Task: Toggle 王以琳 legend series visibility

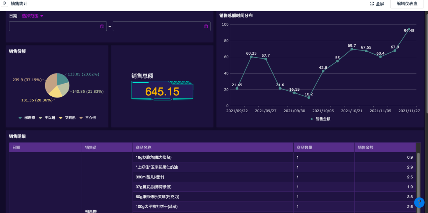Action: pos(47,118)
